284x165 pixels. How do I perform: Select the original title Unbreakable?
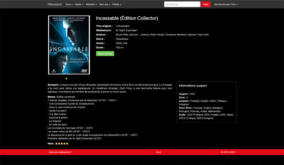pos(122,26)
